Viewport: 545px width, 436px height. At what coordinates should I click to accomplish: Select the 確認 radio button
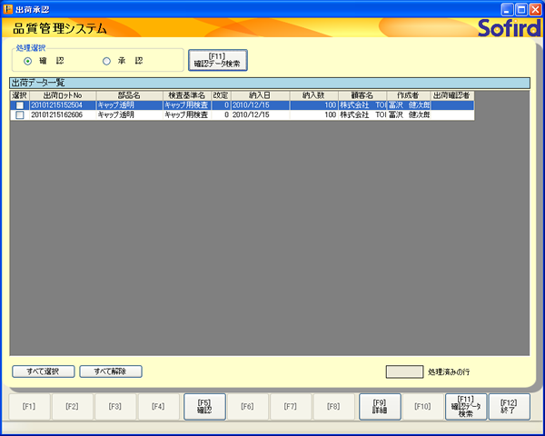[28, 61]
